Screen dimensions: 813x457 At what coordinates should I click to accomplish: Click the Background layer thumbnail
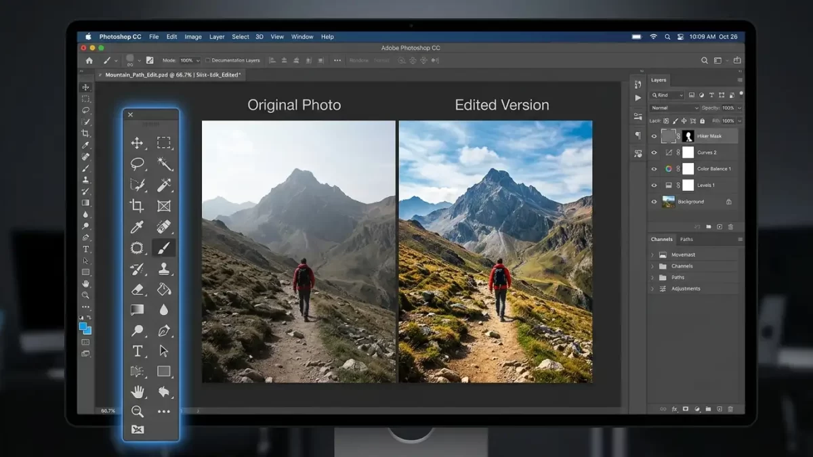point(668,202)
